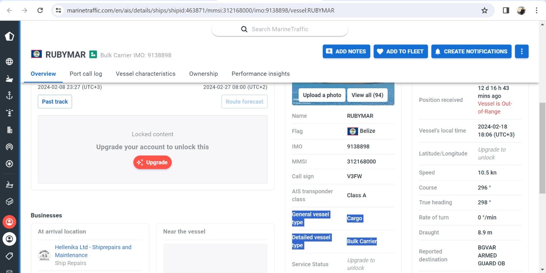This screenshot has width=546, height=273.
Task: Click the browser back arrow
Action: [10, 10]
